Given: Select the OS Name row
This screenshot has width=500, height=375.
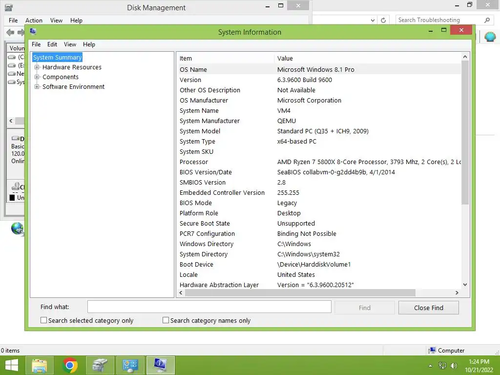Looking at the screenshot, I should (x=319, y=69).
